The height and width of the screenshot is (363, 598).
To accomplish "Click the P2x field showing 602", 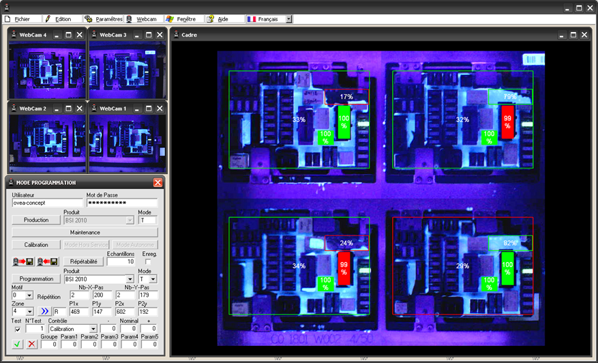I will (x=125, y=312).
